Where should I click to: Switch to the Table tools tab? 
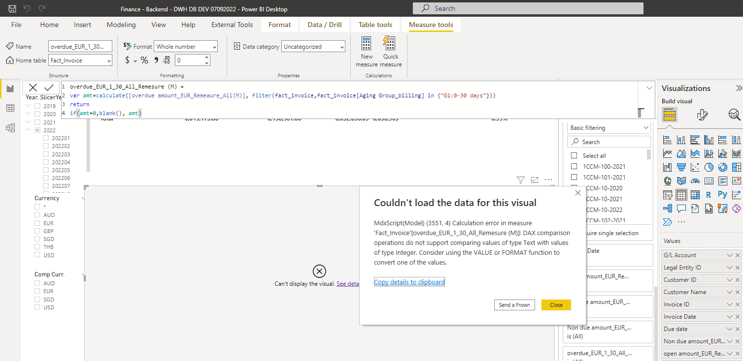pyautogui.click(x=375, y=25)
